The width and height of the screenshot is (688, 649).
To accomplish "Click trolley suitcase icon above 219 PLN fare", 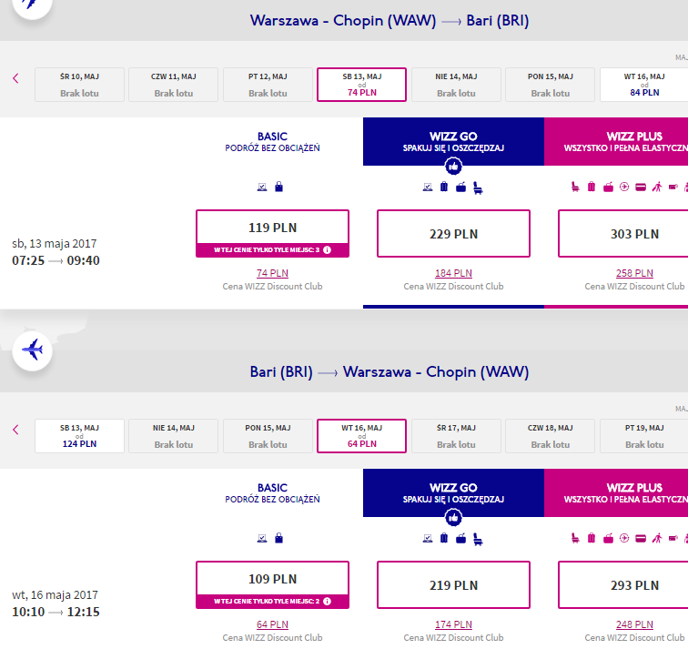I will click(x=444, y=538).
